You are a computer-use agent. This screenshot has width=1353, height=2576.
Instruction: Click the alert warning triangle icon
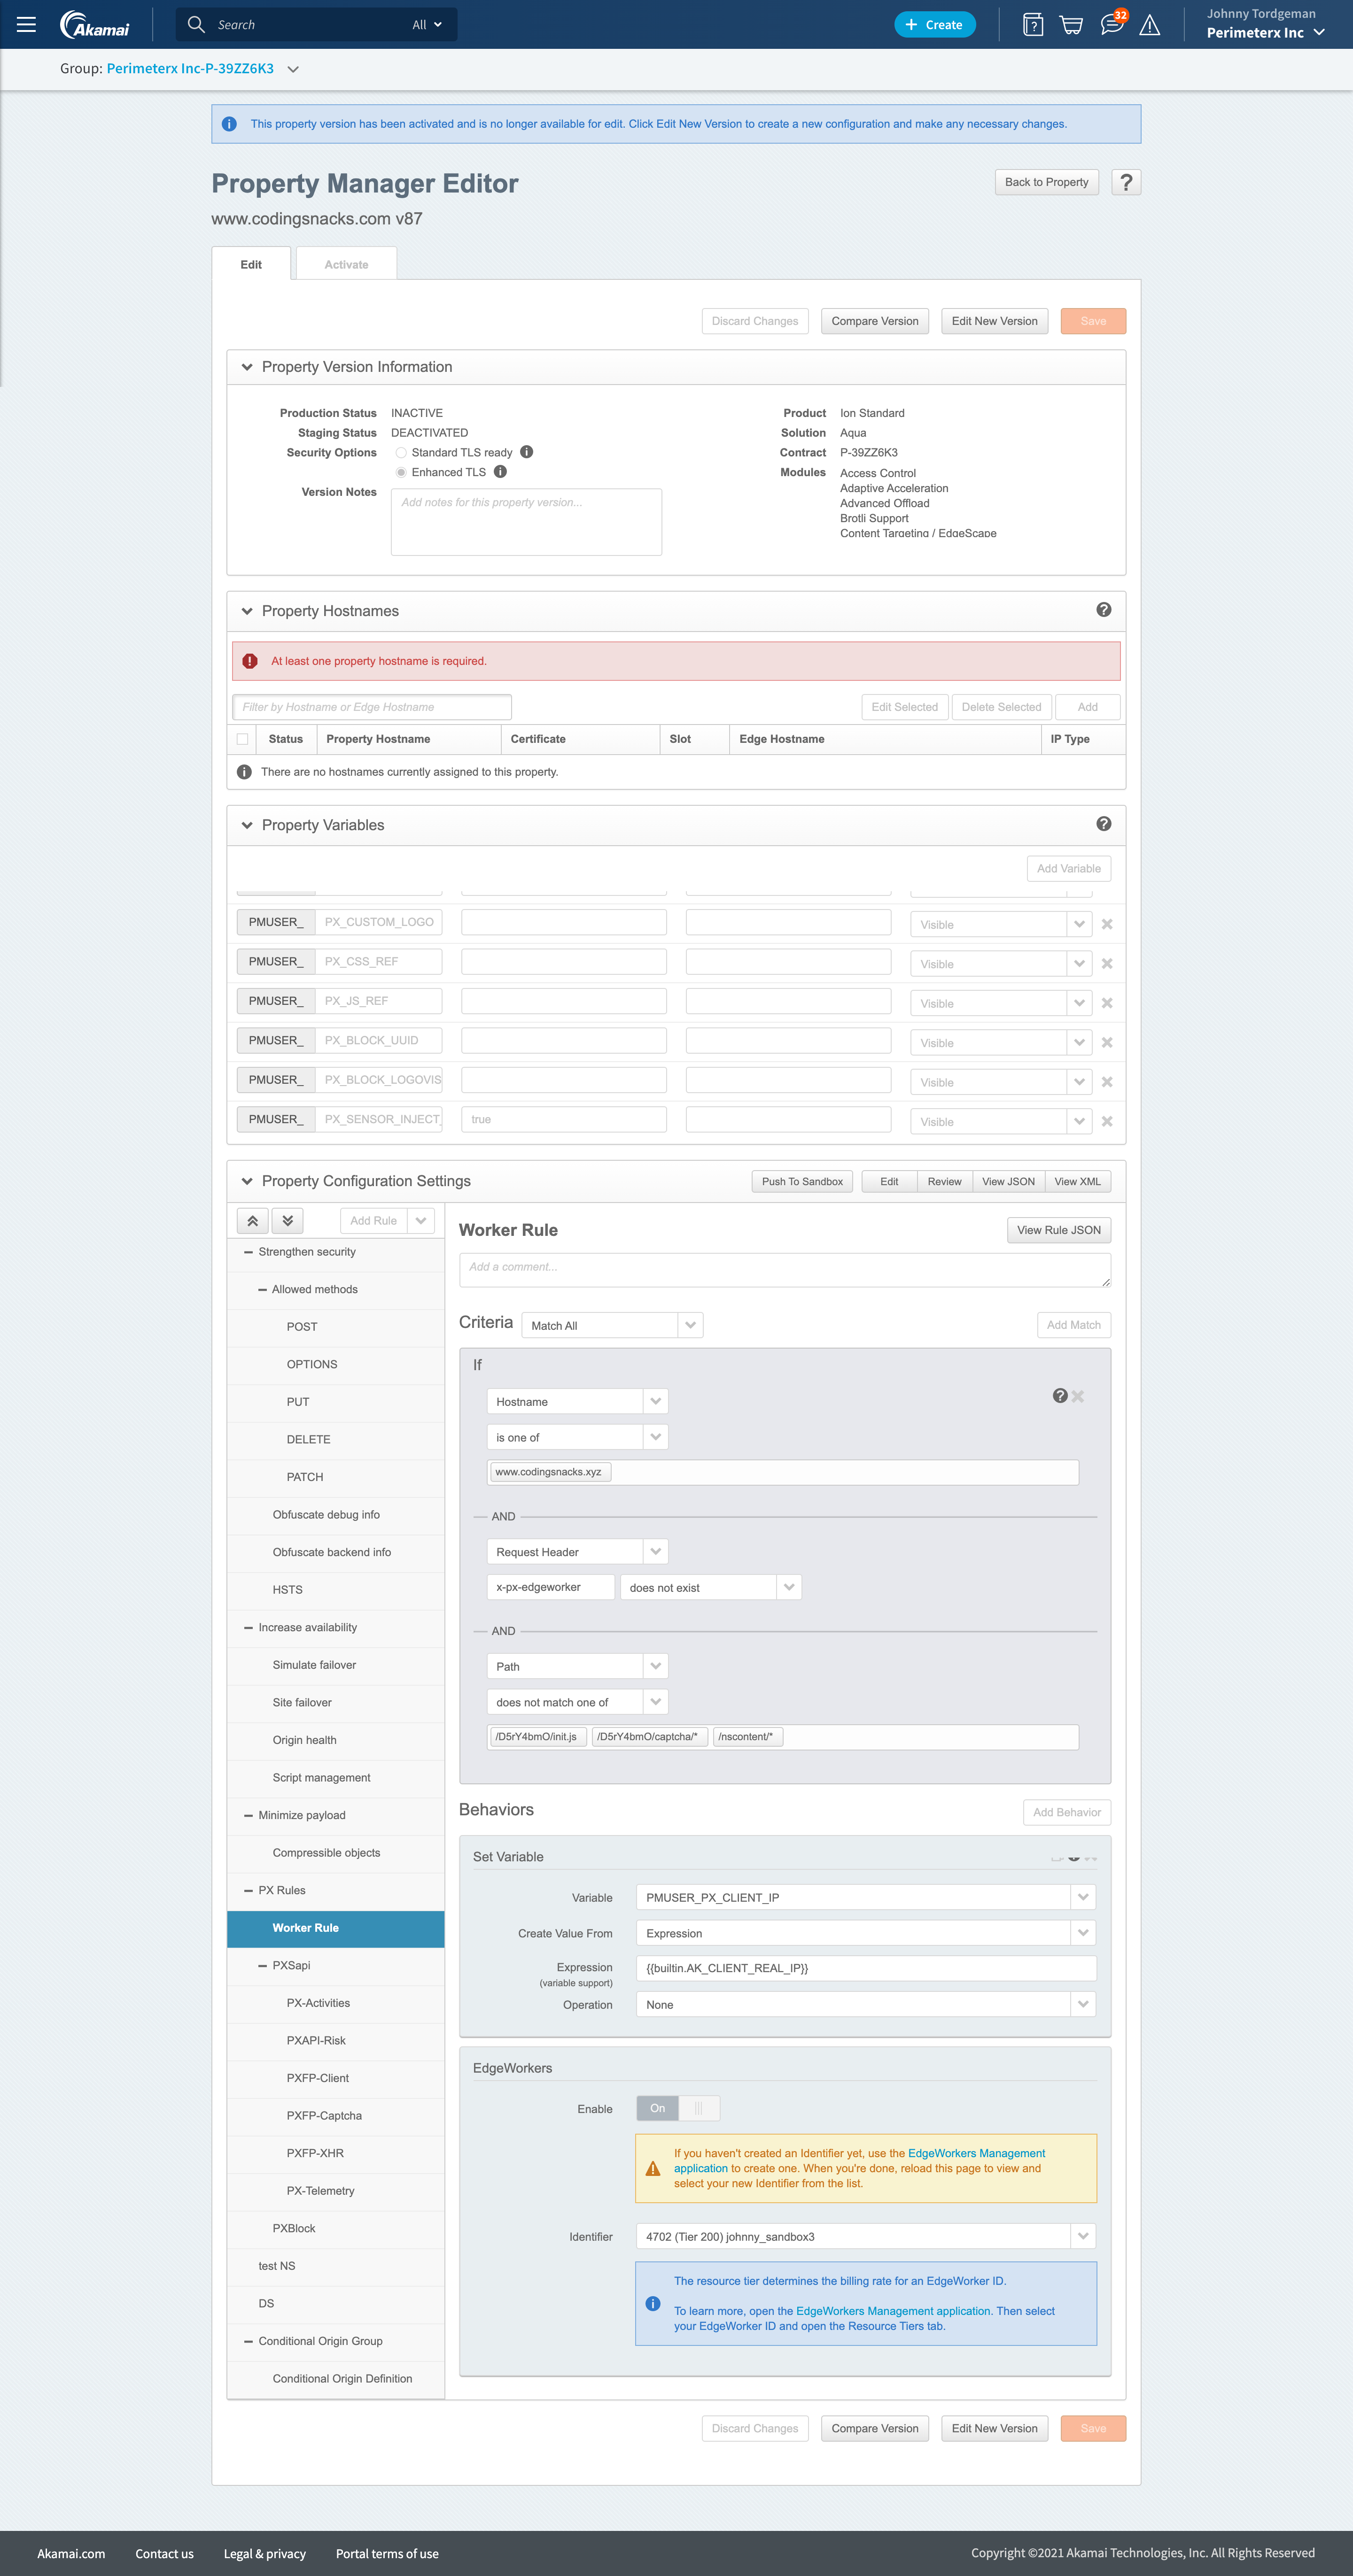point(1150,25)
